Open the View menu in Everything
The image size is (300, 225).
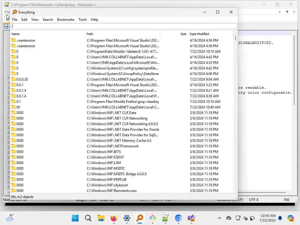(x=35, y=20)
